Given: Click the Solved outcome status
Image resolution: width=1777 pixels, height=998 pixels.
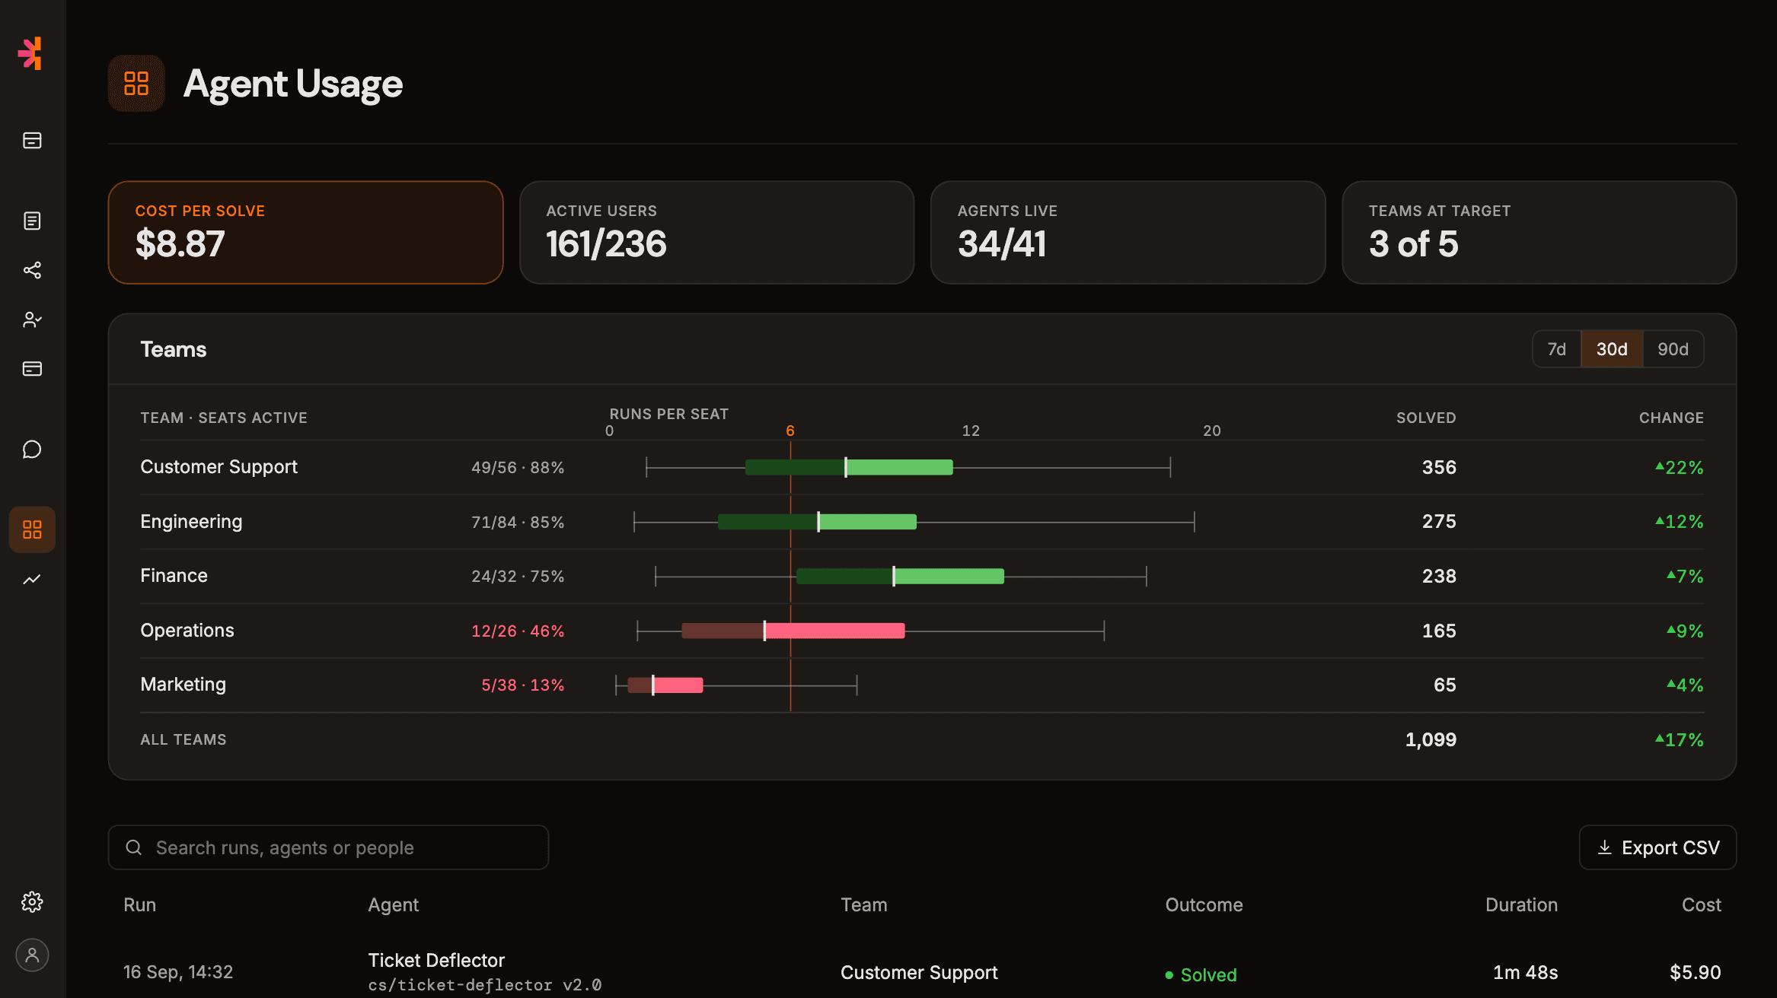Looking at the screenshot, I should click(1201, 974).
